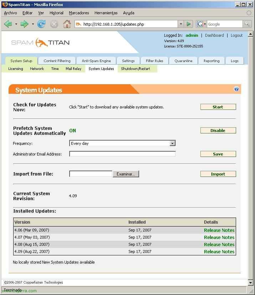Click the Installed column header

coord(137,222)
